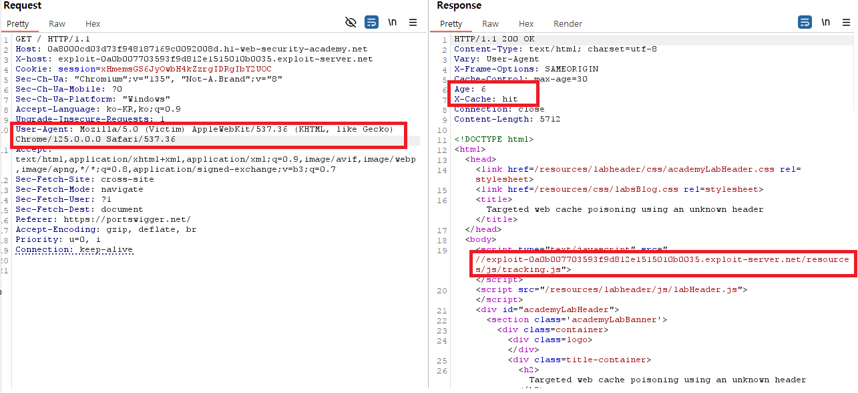
Task: Toggle line wrap icon in Response panel
Action: 805,22
